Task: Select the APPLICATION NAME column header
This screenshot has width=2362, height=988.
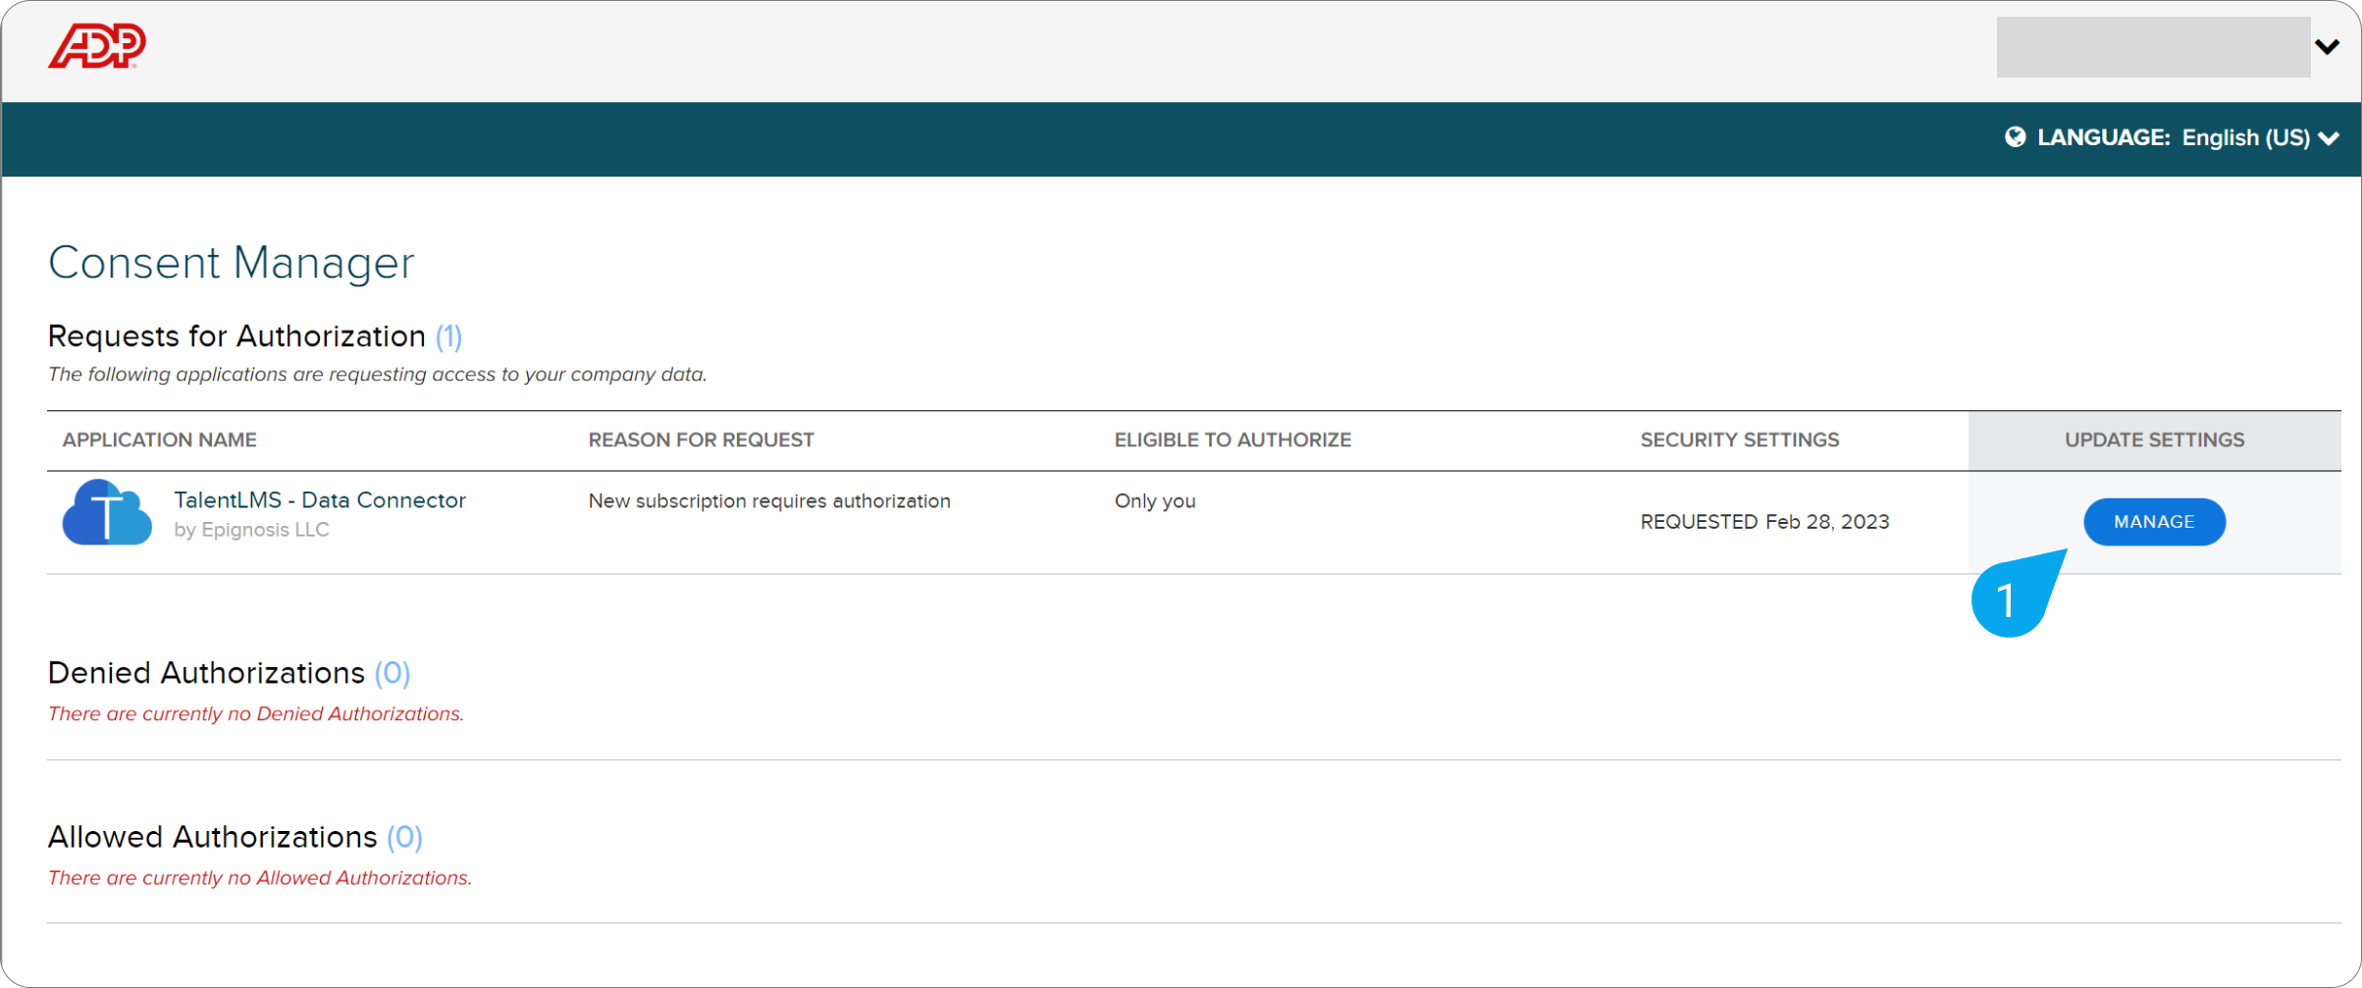Action: tap(159, 440)
